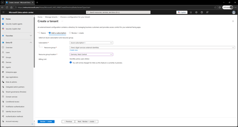Screen dimensions: 238x127
Task: Open the Overview icon in sidebar
Action: (3, 48)
